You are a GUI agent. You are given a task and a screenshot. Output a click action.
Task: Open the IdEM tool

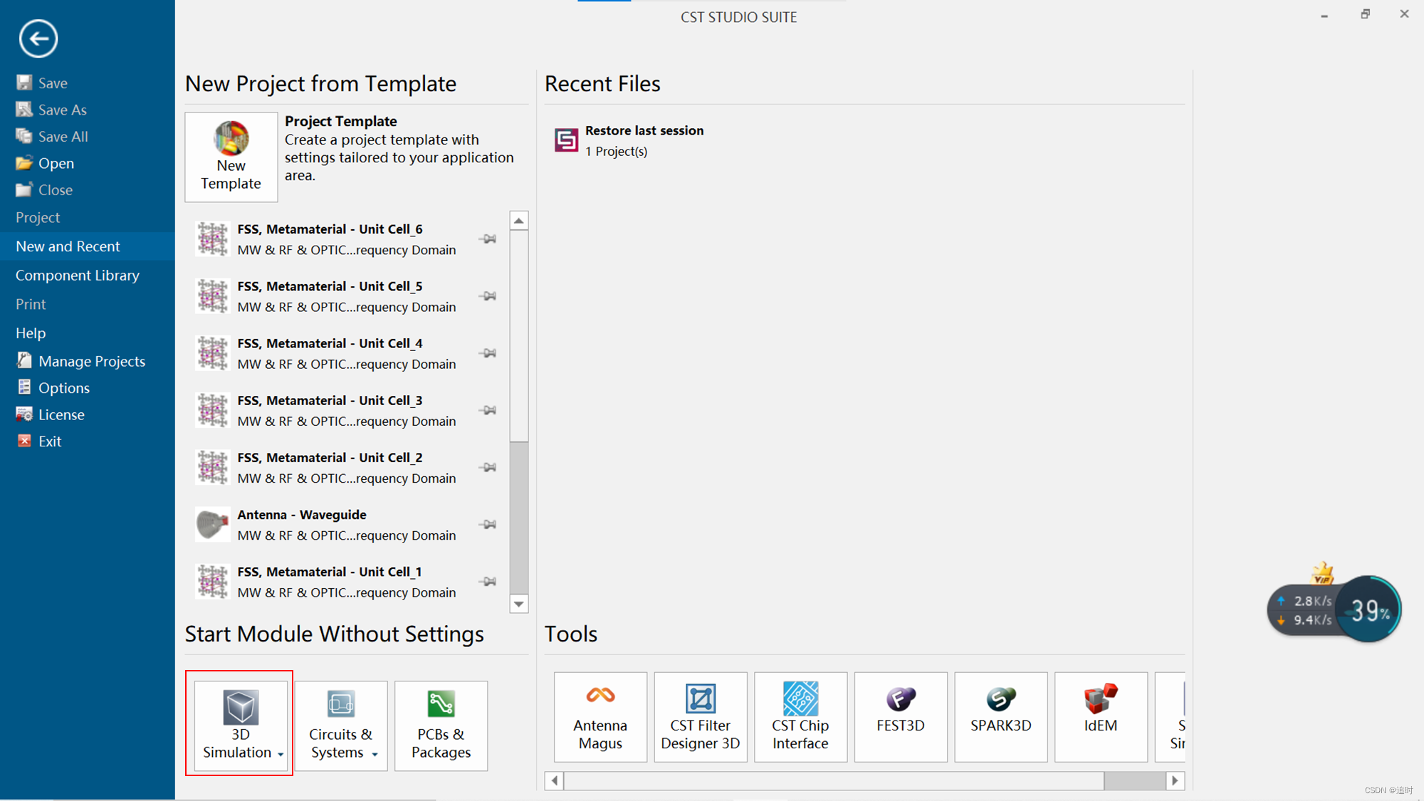point(1100,716)
